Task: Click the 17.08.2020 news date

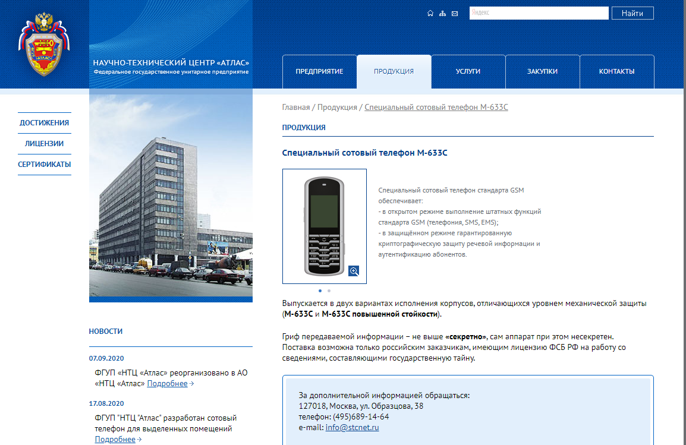Action: [x=106, y=403]
